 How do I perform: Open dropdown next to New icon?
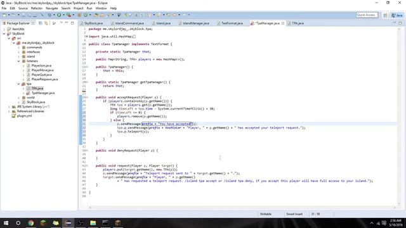9,15
